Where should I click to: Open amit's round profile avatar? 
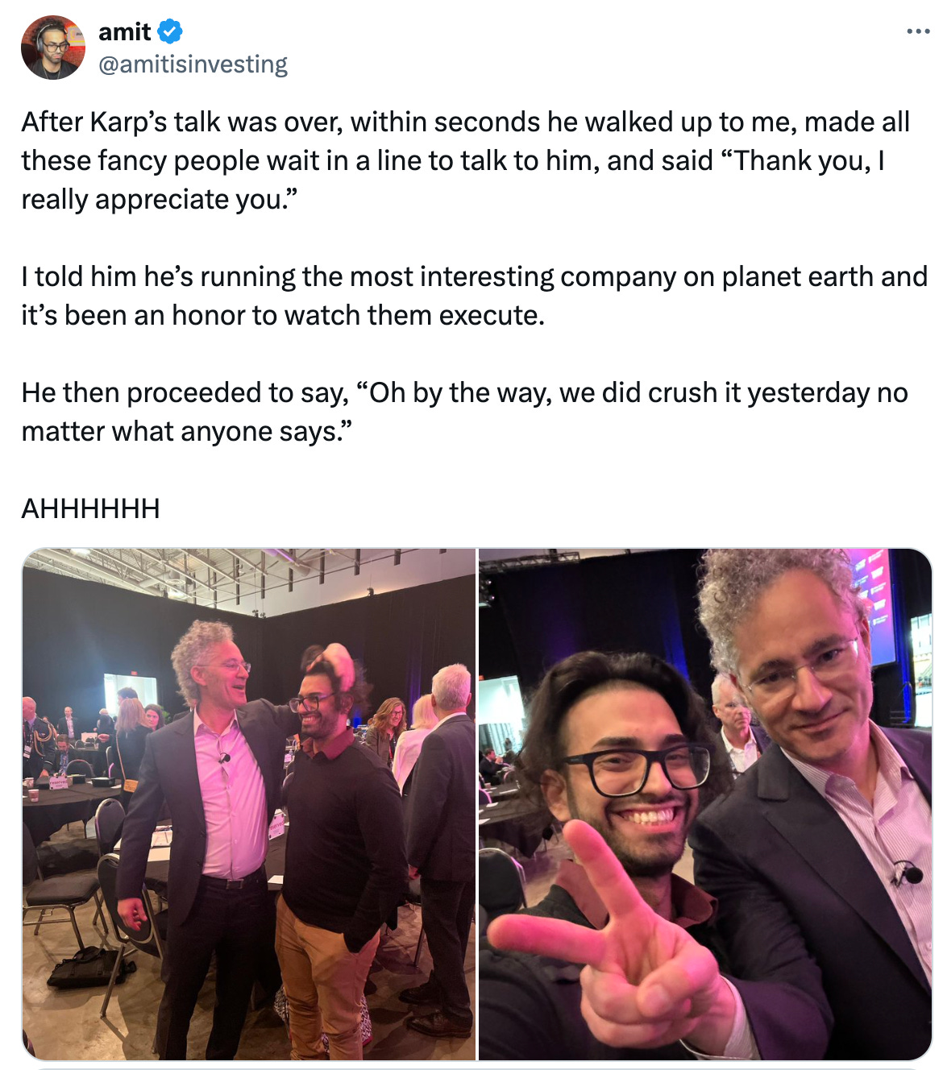53,48
